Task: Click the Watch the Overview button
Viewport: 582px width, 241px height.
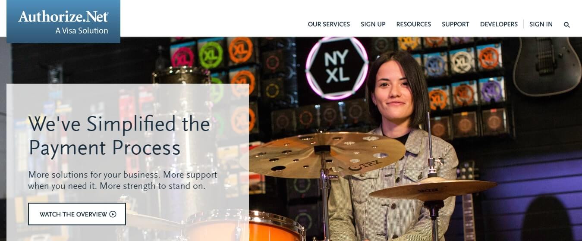Action: [x=77, y=214]
